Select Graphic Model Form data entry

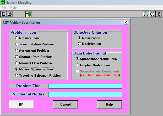point(77,65)
